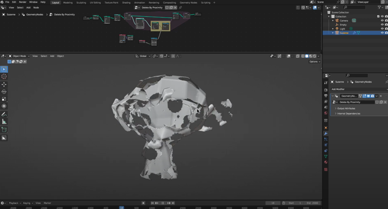Open the Add Modifier dropdown
Screen dimensions: 388x209
point(359,89)
